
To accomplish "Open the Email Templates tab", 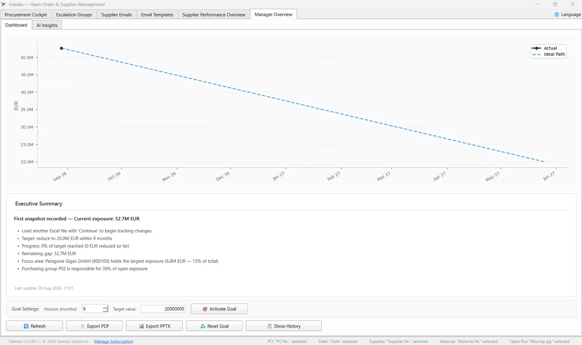I will click(x=157, y=15).
